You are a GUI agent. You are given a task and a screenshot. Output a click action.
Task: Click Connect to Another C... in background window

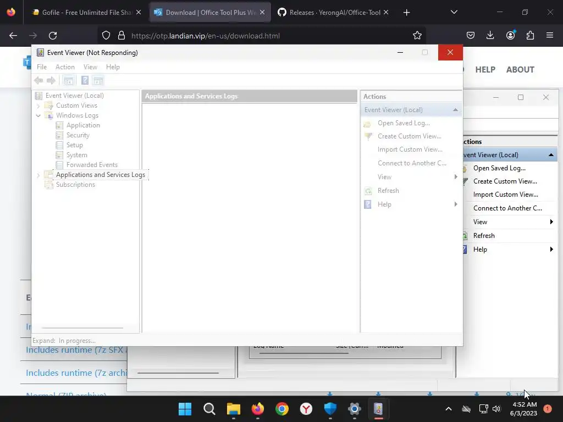click(x=507, y=208)
